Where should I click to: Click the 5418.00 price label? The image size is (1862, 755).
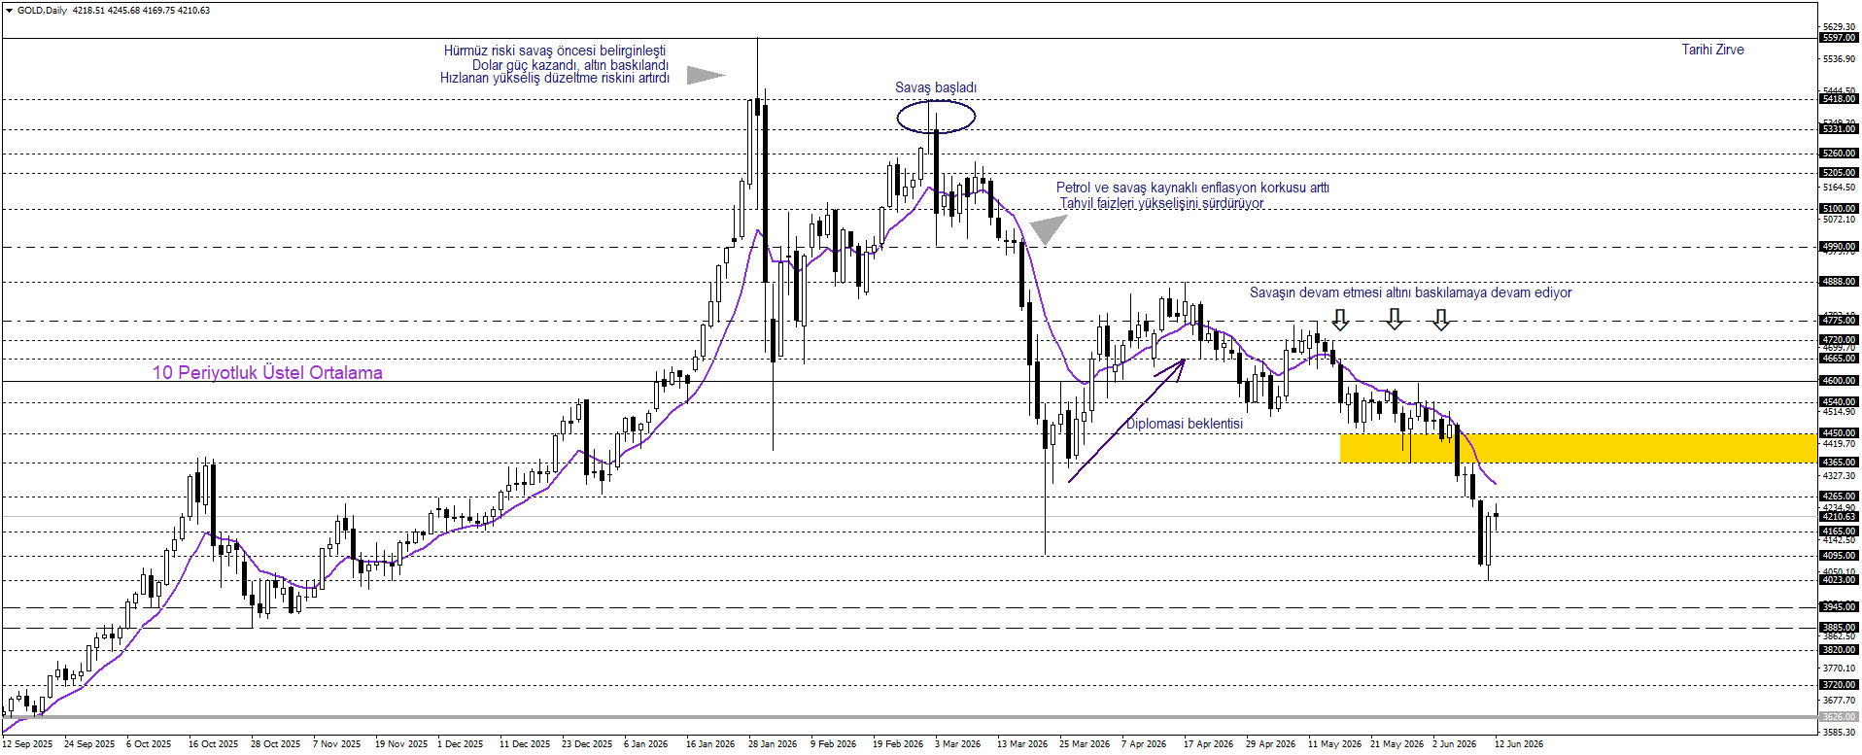pyautogui.click(x=1839, y=99)
